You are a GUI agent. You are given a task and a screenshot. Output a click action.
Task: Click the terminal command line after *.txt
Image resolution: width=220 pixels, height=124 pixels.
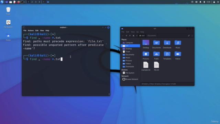(x=62, y=59)
